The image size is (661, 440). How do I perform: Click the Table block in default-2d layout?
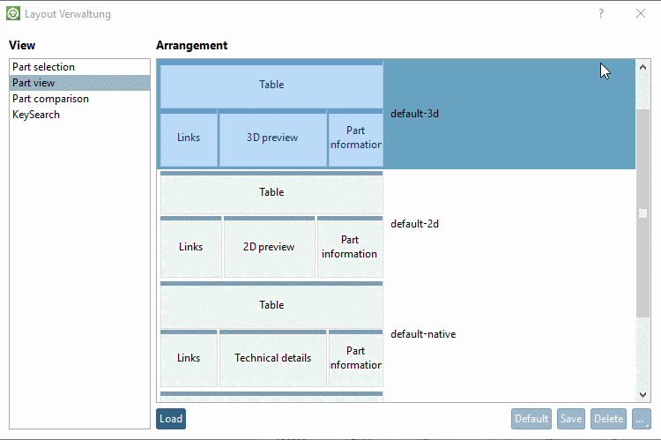(271, 192)
